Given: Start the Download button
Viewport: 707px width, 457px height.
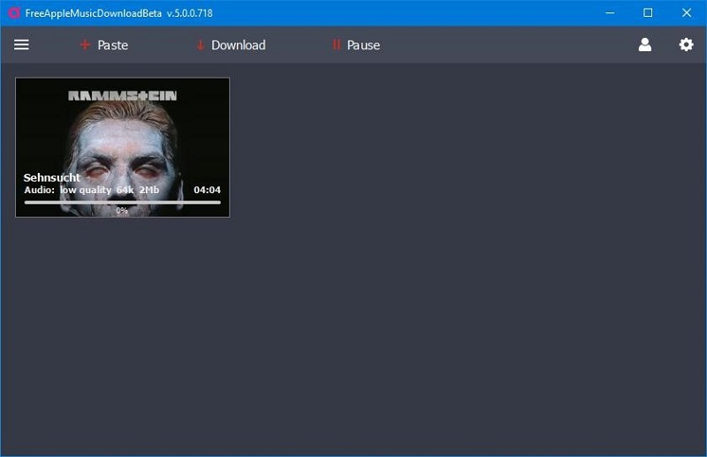Looking at the screenshot, I should click(231, 45).
